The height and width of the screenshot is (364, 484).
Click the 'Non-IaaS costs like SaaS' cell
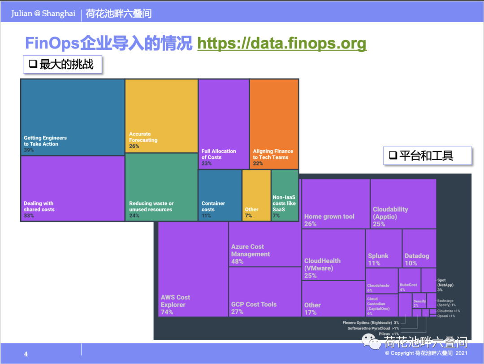[285, 195]
